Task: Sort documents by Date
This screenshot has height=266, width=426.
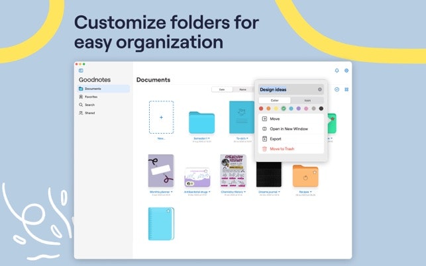Action: pyautogui.click(x=222, y=89)
